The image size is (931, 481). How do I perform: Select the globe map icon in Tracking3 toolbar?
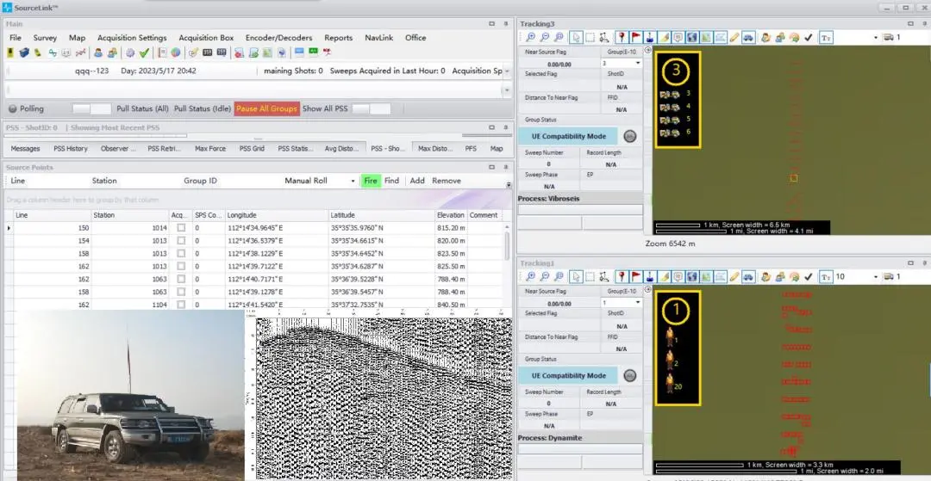(x=692, y=38)
